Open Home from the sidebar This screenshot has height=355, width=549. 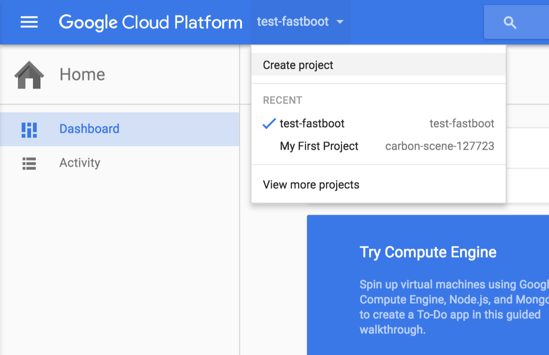[x=82, y=73]
